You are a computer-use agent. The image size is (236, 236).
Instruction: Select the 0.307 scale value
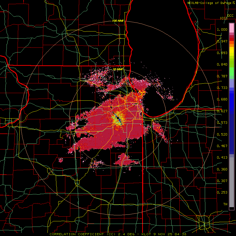(x=222, y=181)
